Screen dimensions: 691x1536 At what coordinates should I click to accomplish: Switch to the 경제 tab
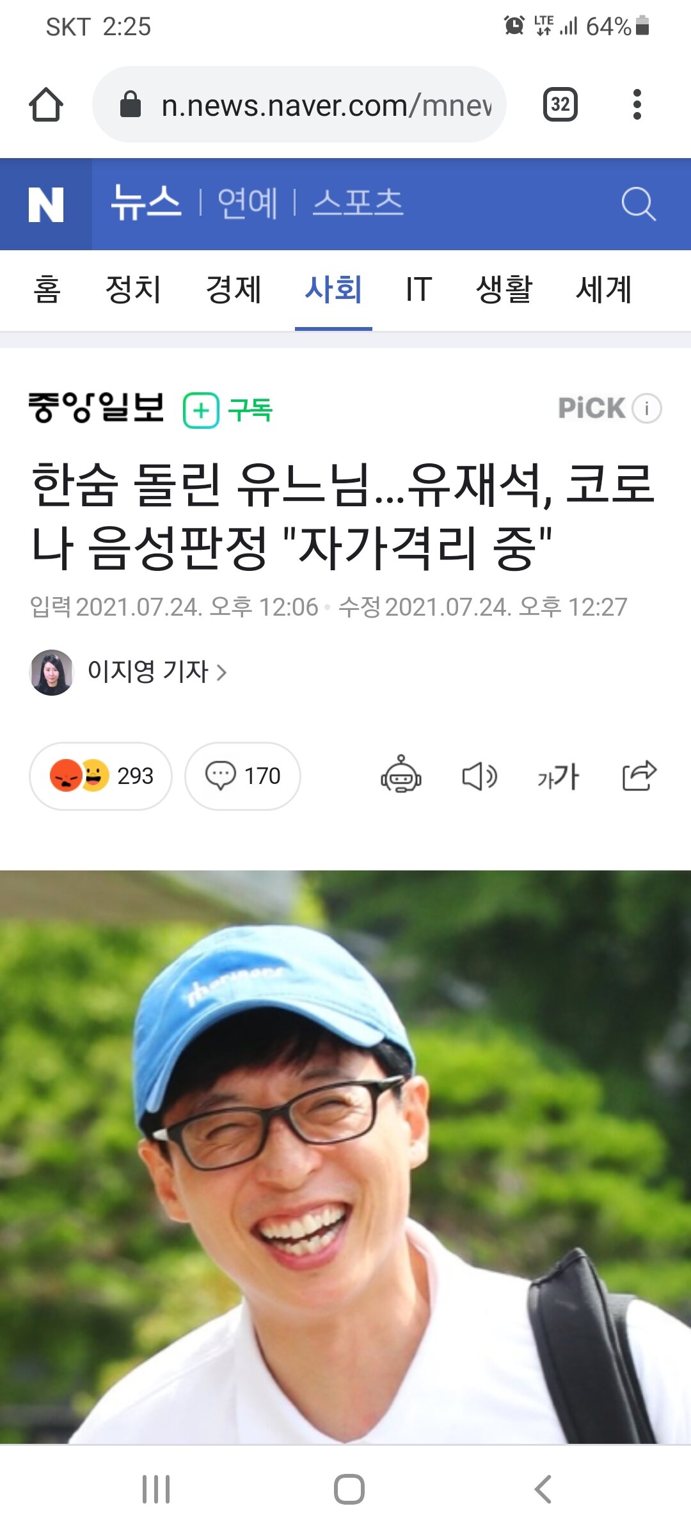click(x=234, y=289)
